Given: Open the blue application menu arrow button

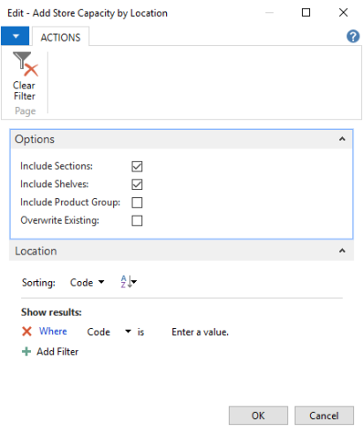Looking at the screenshot, I should (x=15, y=36).
